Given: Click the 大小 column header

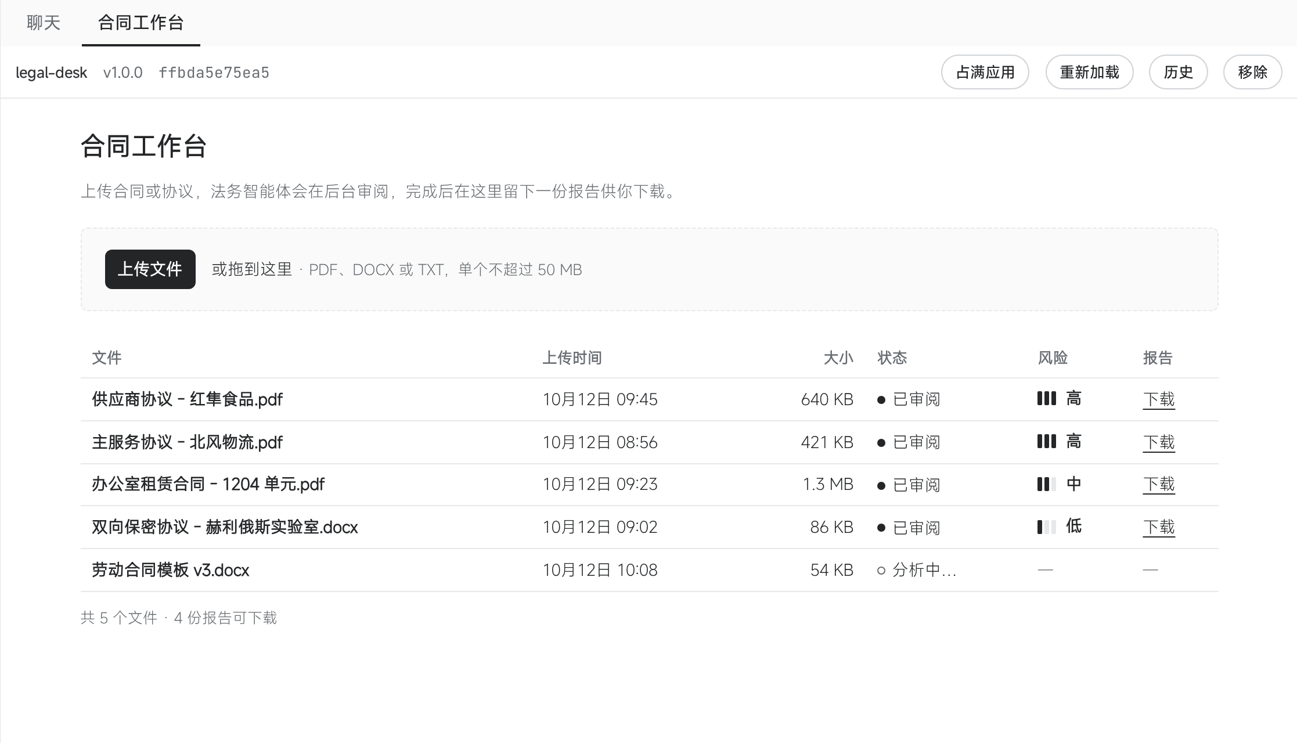Looking at the screenshot, I should (838, 358).
